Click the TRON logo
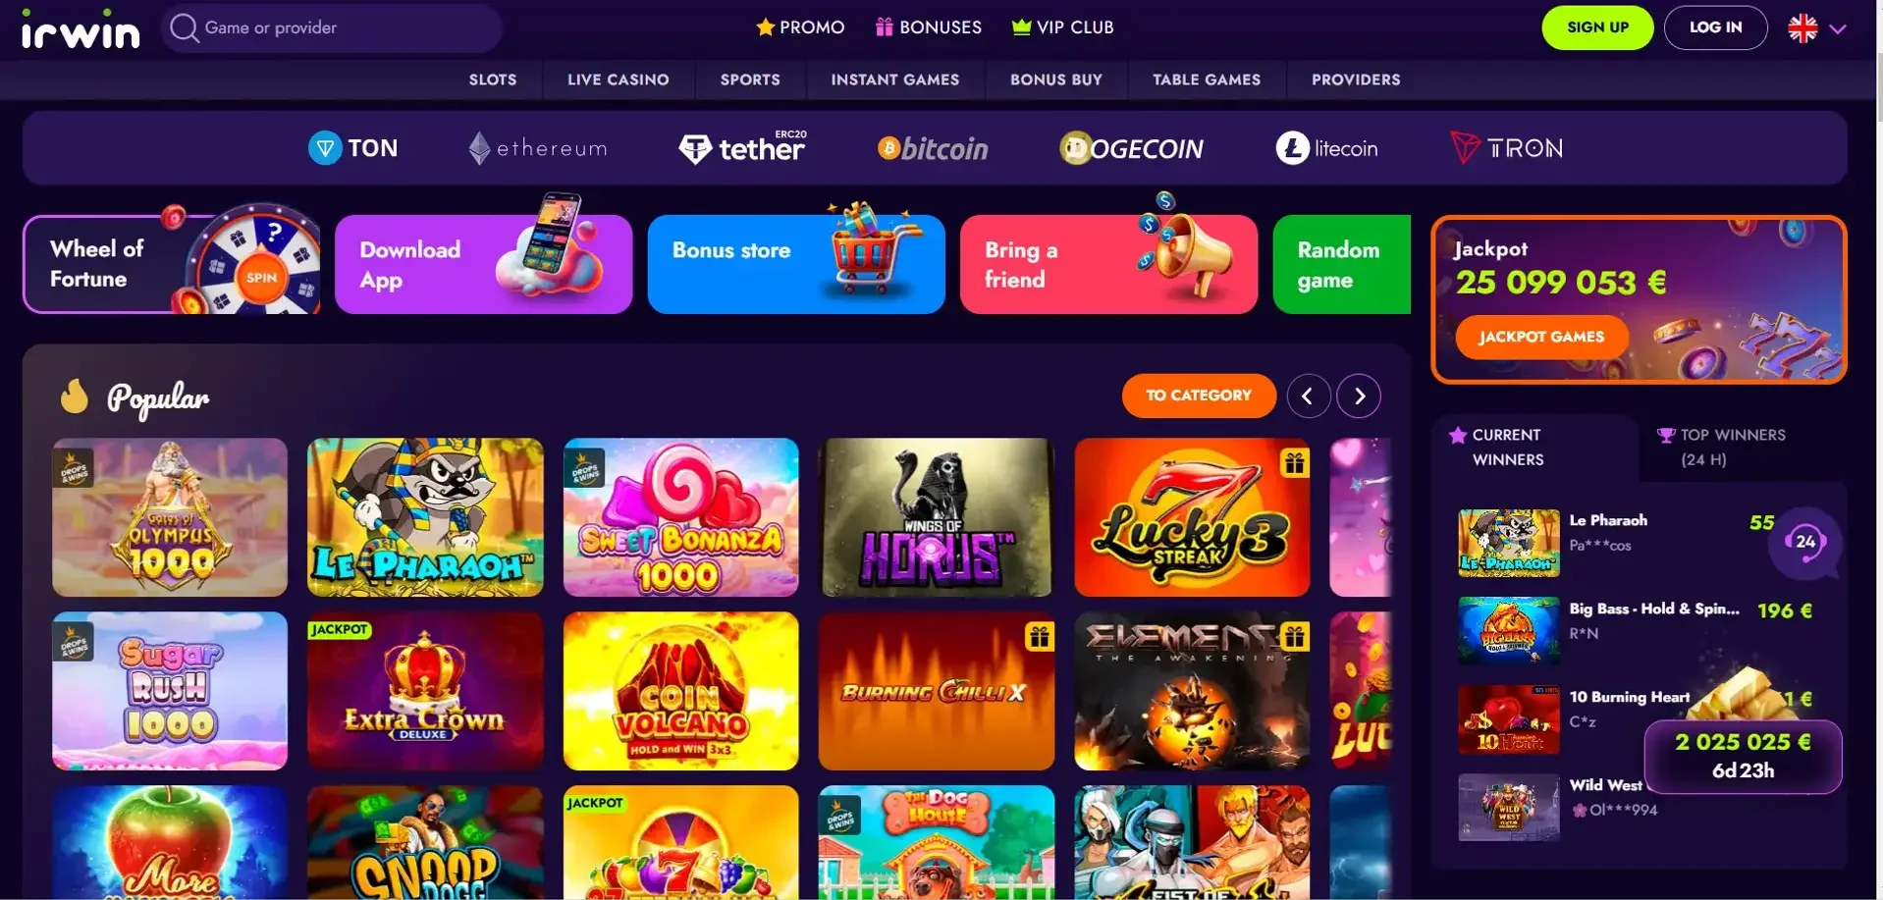This screenshot has height=900, width=1883. coord(1507,148)
